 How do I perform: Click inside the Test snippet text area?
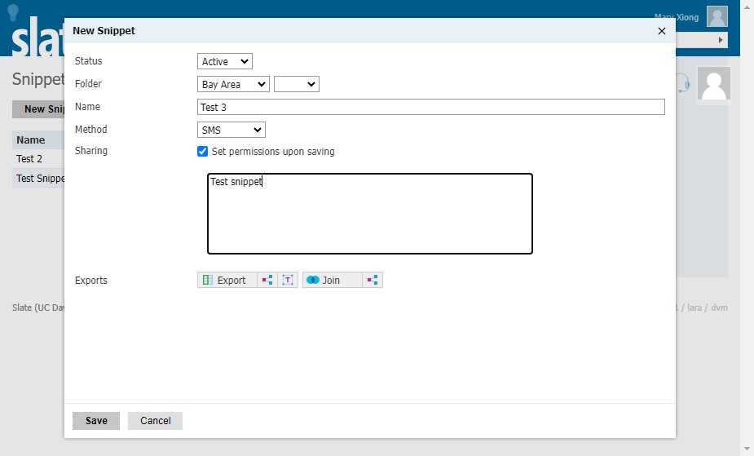(370, 214)
